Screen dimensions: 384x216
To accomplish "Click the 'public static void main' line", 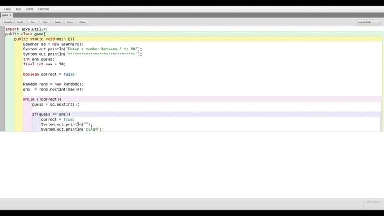I will (x=44, y=39).
